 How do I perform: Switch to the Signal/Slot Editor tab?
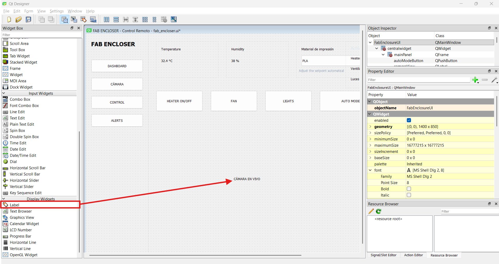[383, 255]
